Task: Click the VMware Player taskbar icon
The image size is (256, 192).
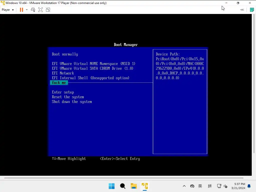Action: (145, 186)
